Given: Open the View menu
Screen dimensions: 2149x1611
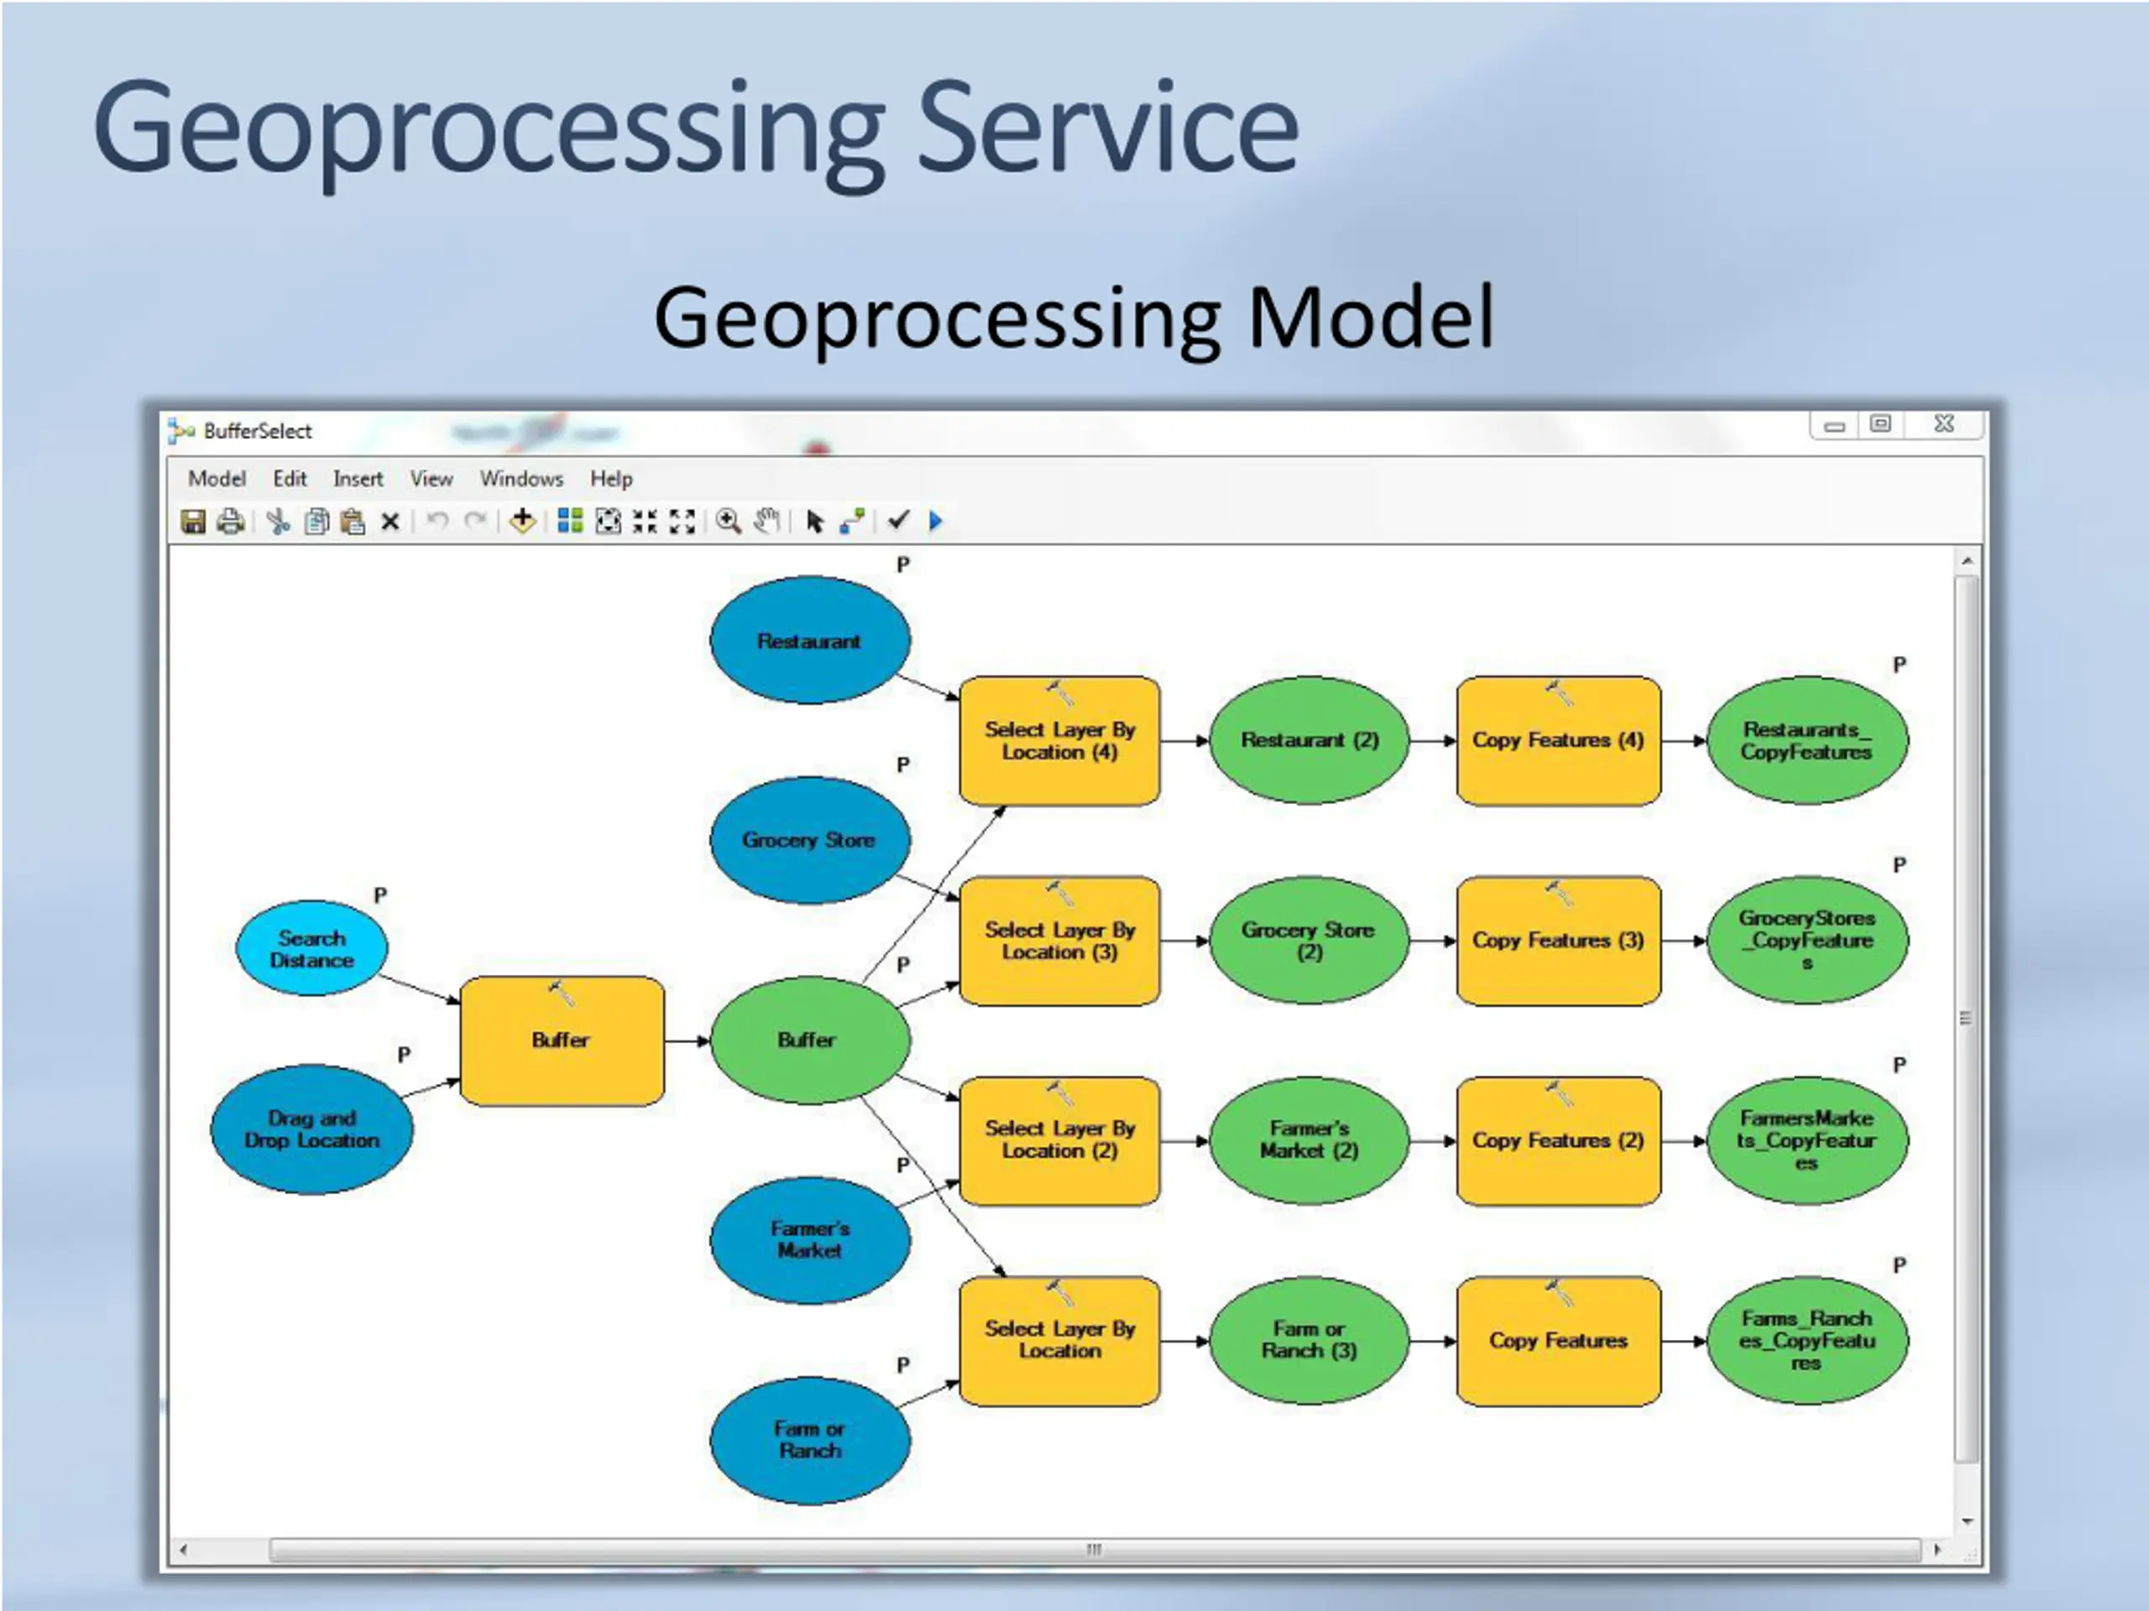Looking at the screenshot, I should point(431,479).
